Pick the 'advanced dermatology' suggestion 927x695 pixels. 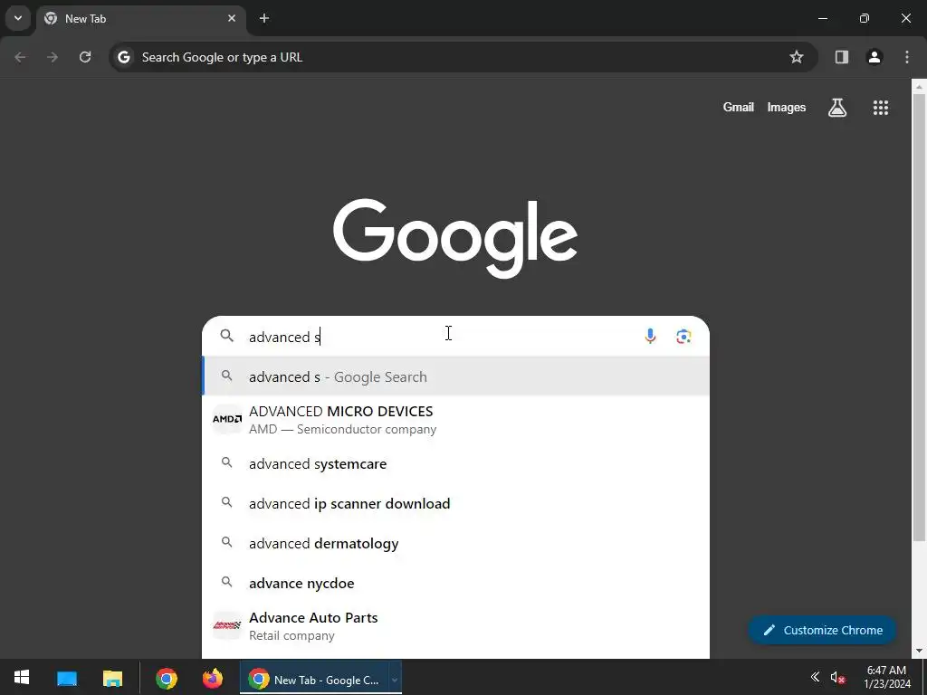click(x=456, y=543)
